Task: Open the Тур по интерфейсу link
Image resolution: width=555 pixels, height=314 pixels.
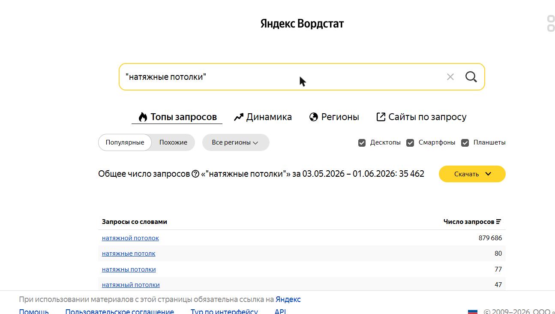Action: [x=224, y=311]
